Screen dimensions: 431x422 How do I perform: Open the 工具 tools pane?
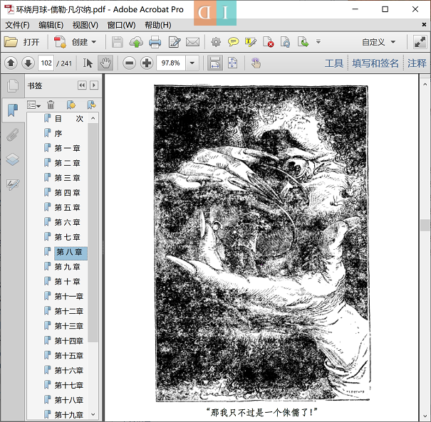(334, 63)
